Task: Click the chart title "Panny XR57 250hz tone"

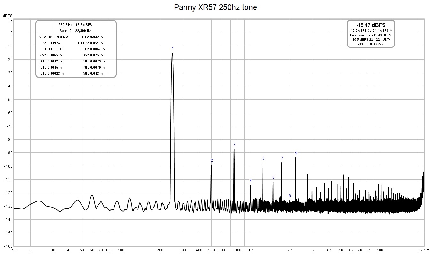Action: pos(215,7)
